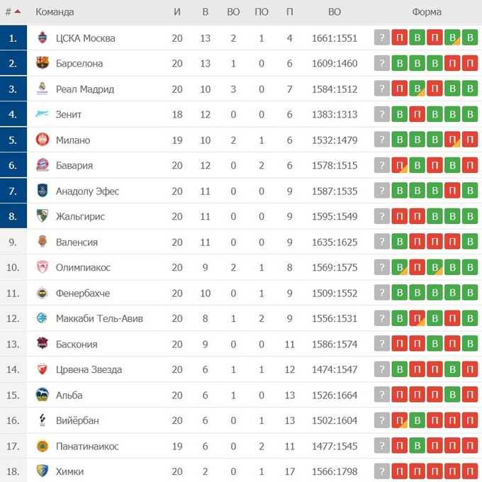Open the Жальгирис team link

click(x=80, y=217)
